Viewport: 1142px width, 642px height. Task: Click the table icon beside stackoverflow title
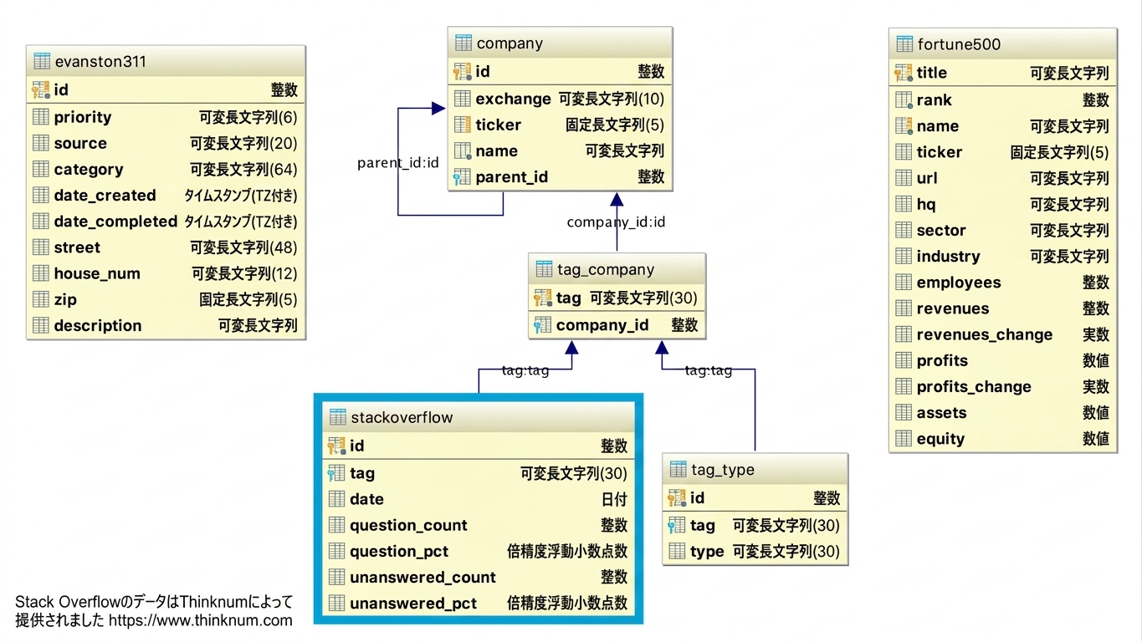[338, 417]
